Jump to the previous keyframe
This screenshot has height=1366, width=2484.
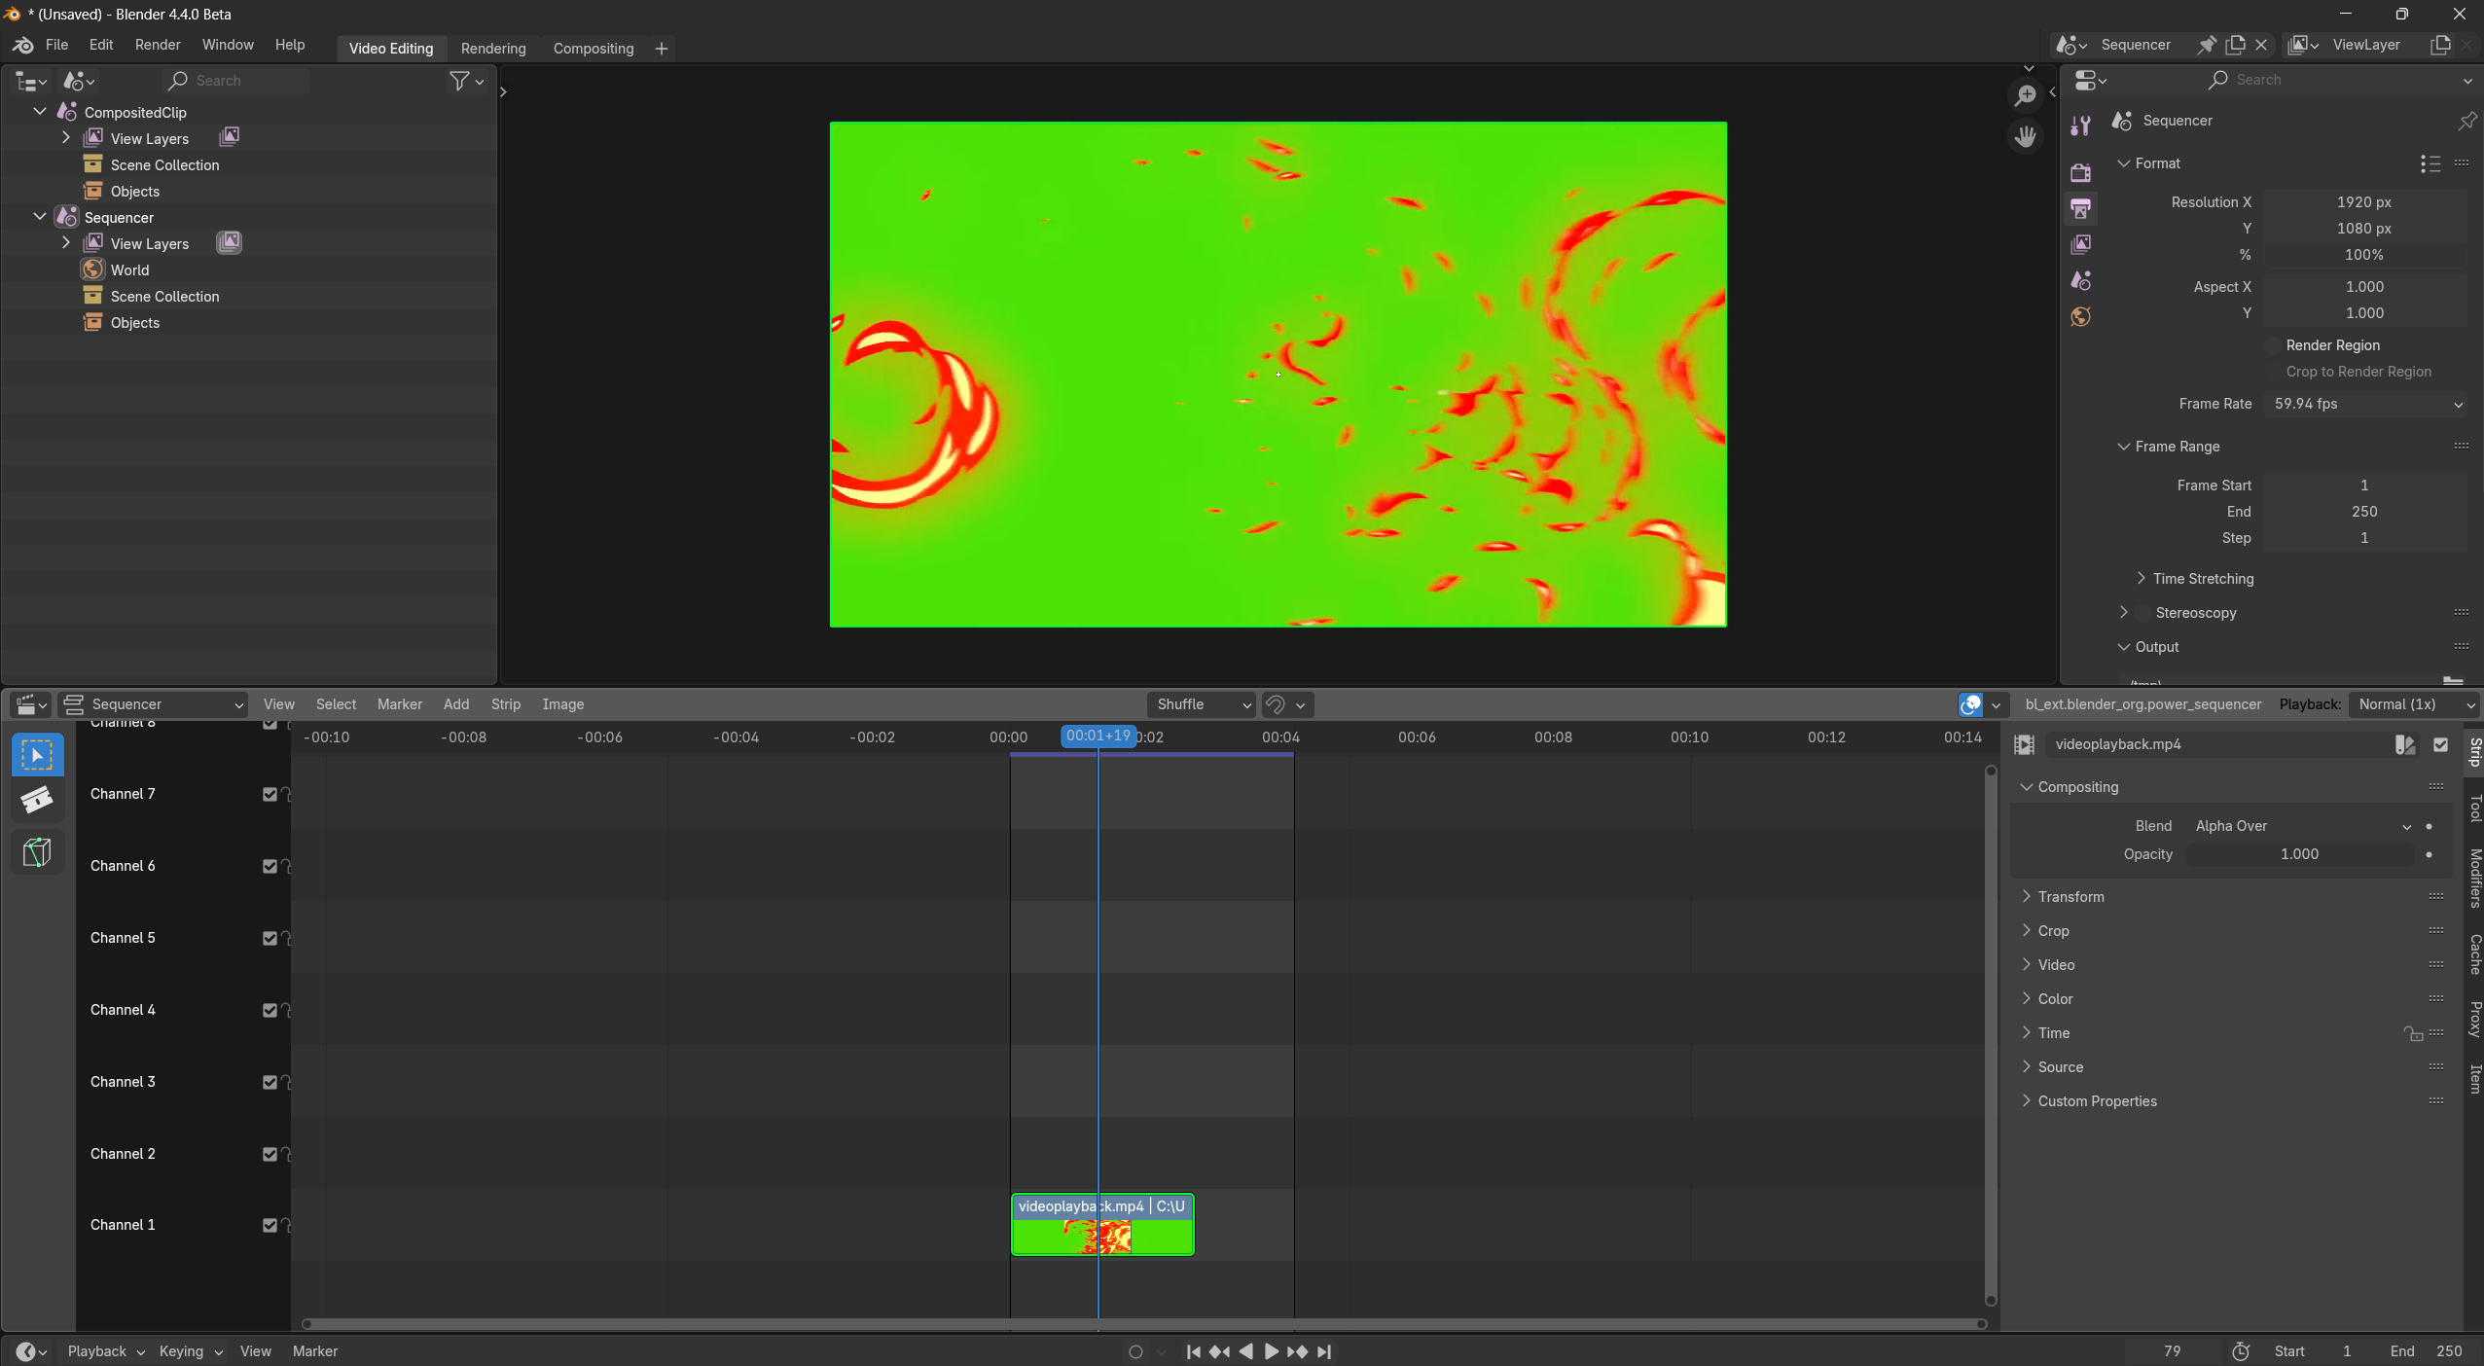tap(1219, 1351)
